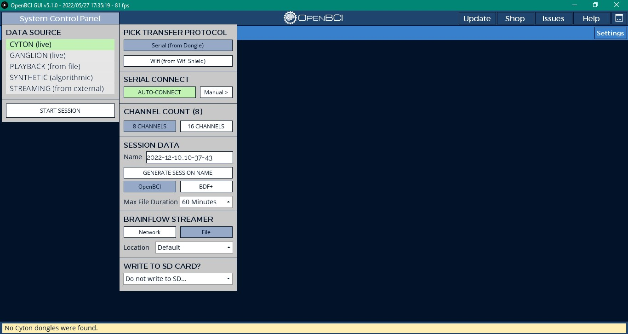Select 8 CHANNELS option
This screenshot has height=334, width=628.
pos(150,126)
